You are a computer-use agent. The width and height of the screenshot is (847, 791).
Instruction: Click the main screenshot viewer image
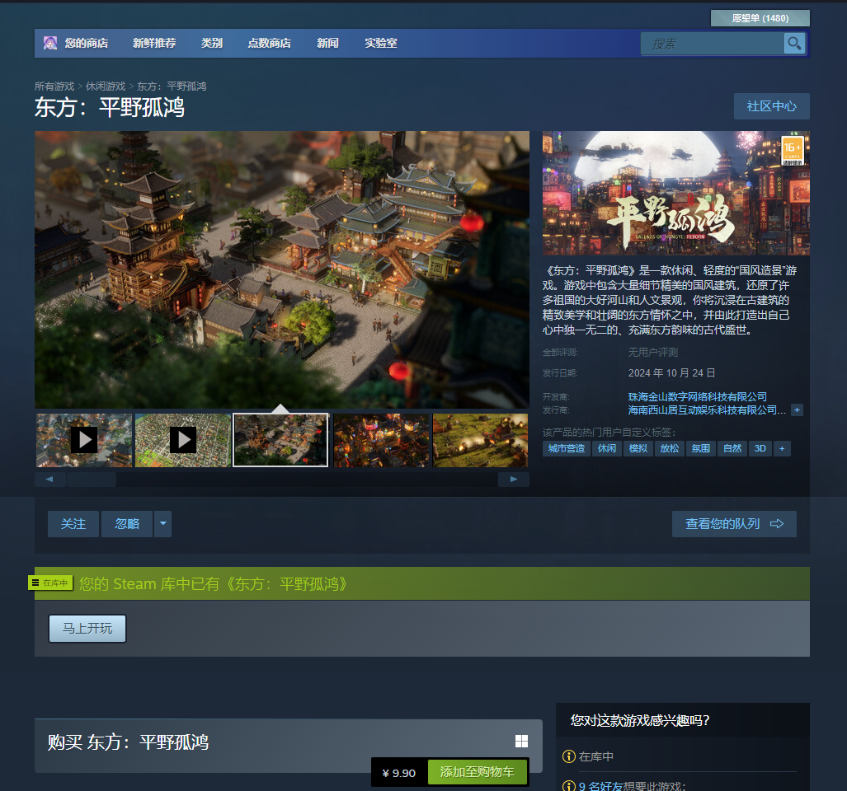tap(282, 269)
